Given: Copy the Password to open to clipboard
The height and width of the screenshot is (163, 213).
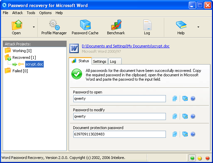Looking at the screenshot, I should tap(175, 98).
